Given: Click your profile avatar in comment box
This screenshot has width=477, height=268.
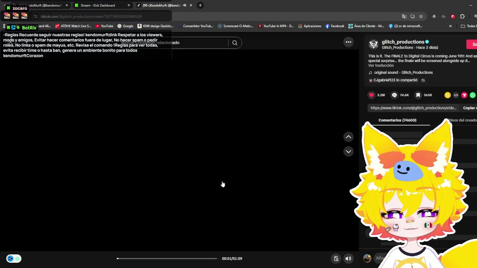Looking at the screenshot, I should (x=367, y=258).
